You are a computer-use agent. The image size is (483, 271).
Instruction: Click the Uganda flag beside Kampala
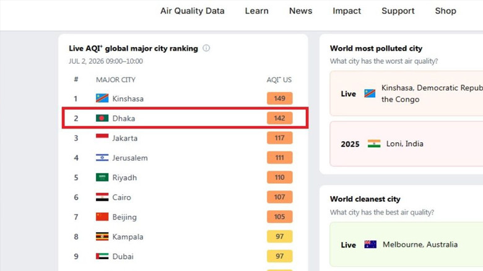pos(102,236)
